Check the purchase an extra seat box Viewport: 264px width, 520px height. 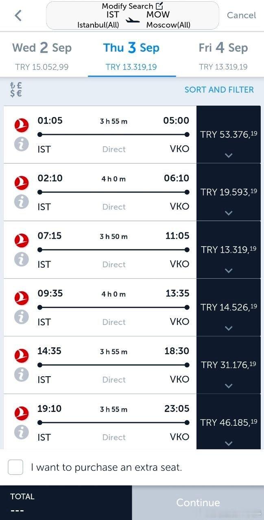pos(15,467)
